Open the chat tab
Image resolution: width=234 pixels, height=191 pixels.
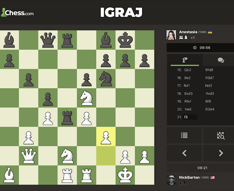(x=221, y=60)
